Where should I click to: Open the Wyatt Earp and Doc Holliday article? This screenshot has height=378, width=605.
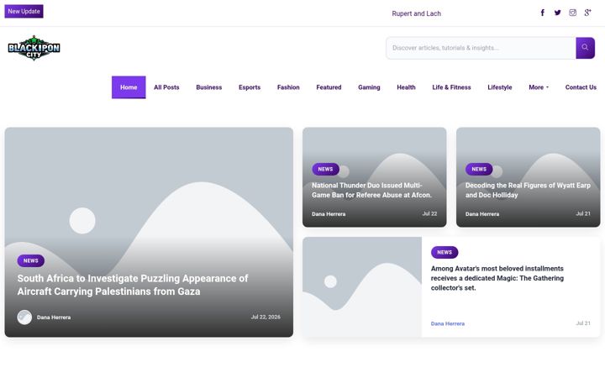pos(528,190)
